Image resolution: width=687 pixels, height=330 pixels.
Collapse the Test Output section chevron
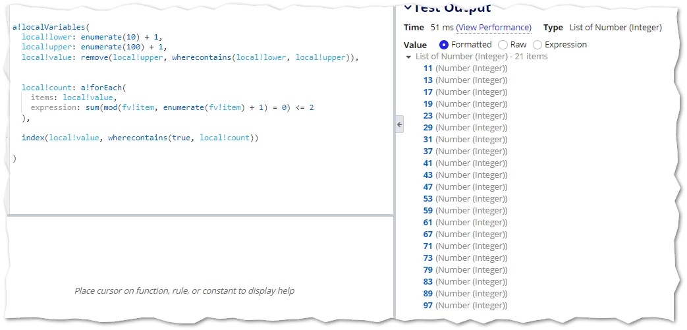point(408,7)
